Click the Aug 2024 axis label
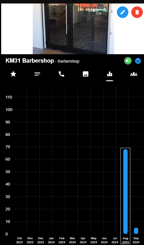144x245 pixels. coord(125,240)
